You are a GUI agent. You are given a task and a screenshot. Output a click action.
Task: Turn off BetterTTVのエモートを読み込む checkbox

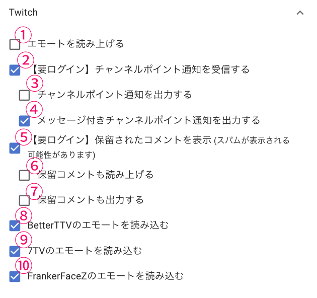click(15, 226)
